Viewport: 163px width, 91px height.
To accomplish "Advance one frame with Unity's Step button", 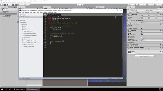I will 84,5.
